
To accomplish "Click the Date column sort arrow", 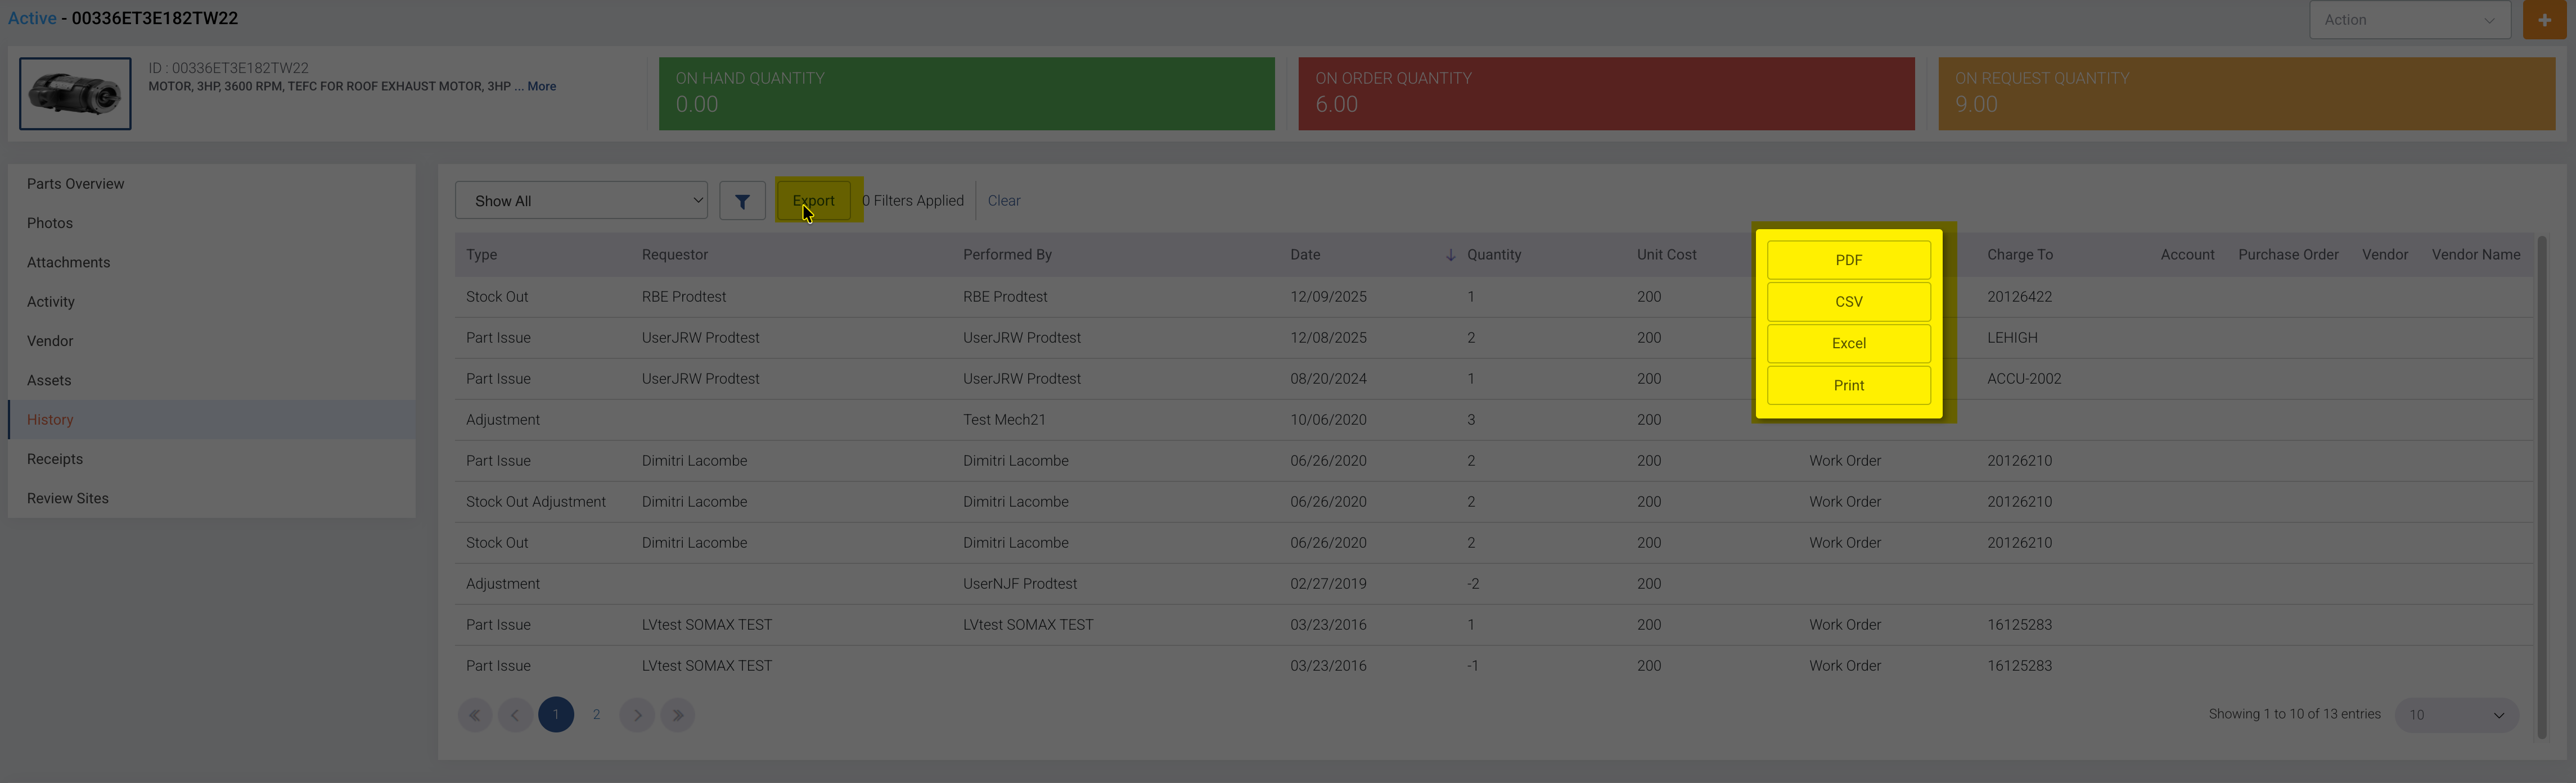I will (1450, 256).
